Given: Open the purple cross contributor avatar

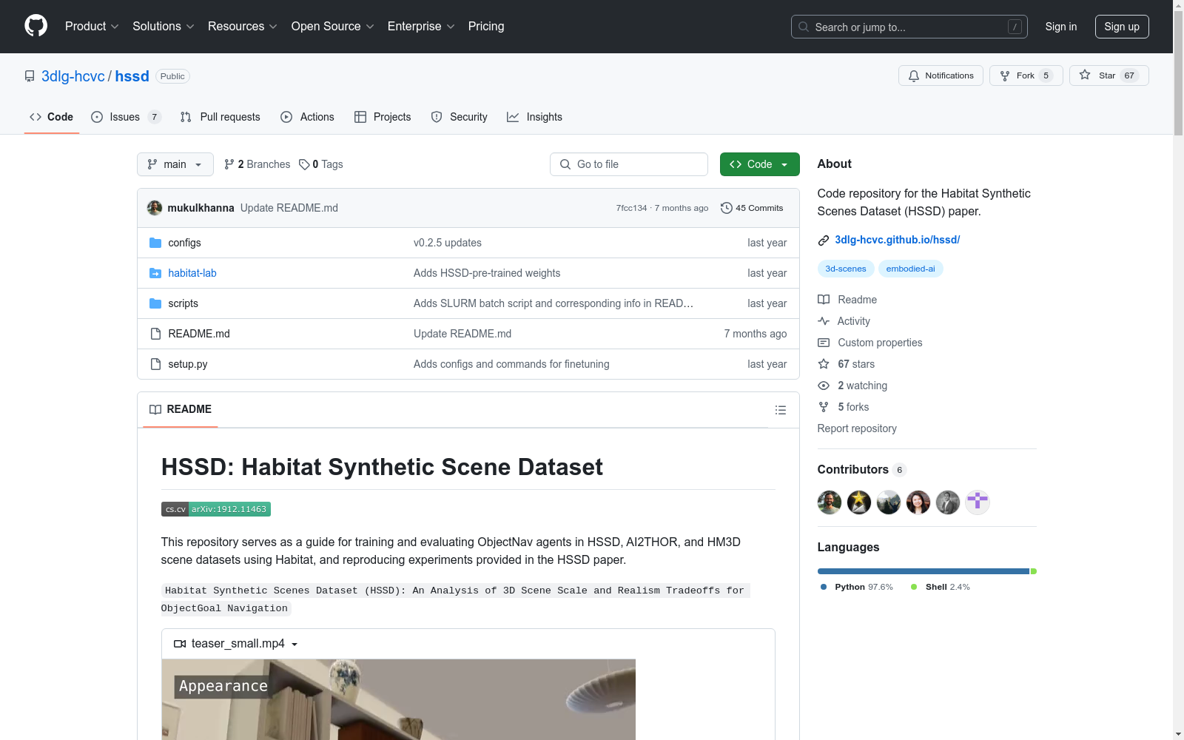Looking at the screenshot, I should (978, 502).
